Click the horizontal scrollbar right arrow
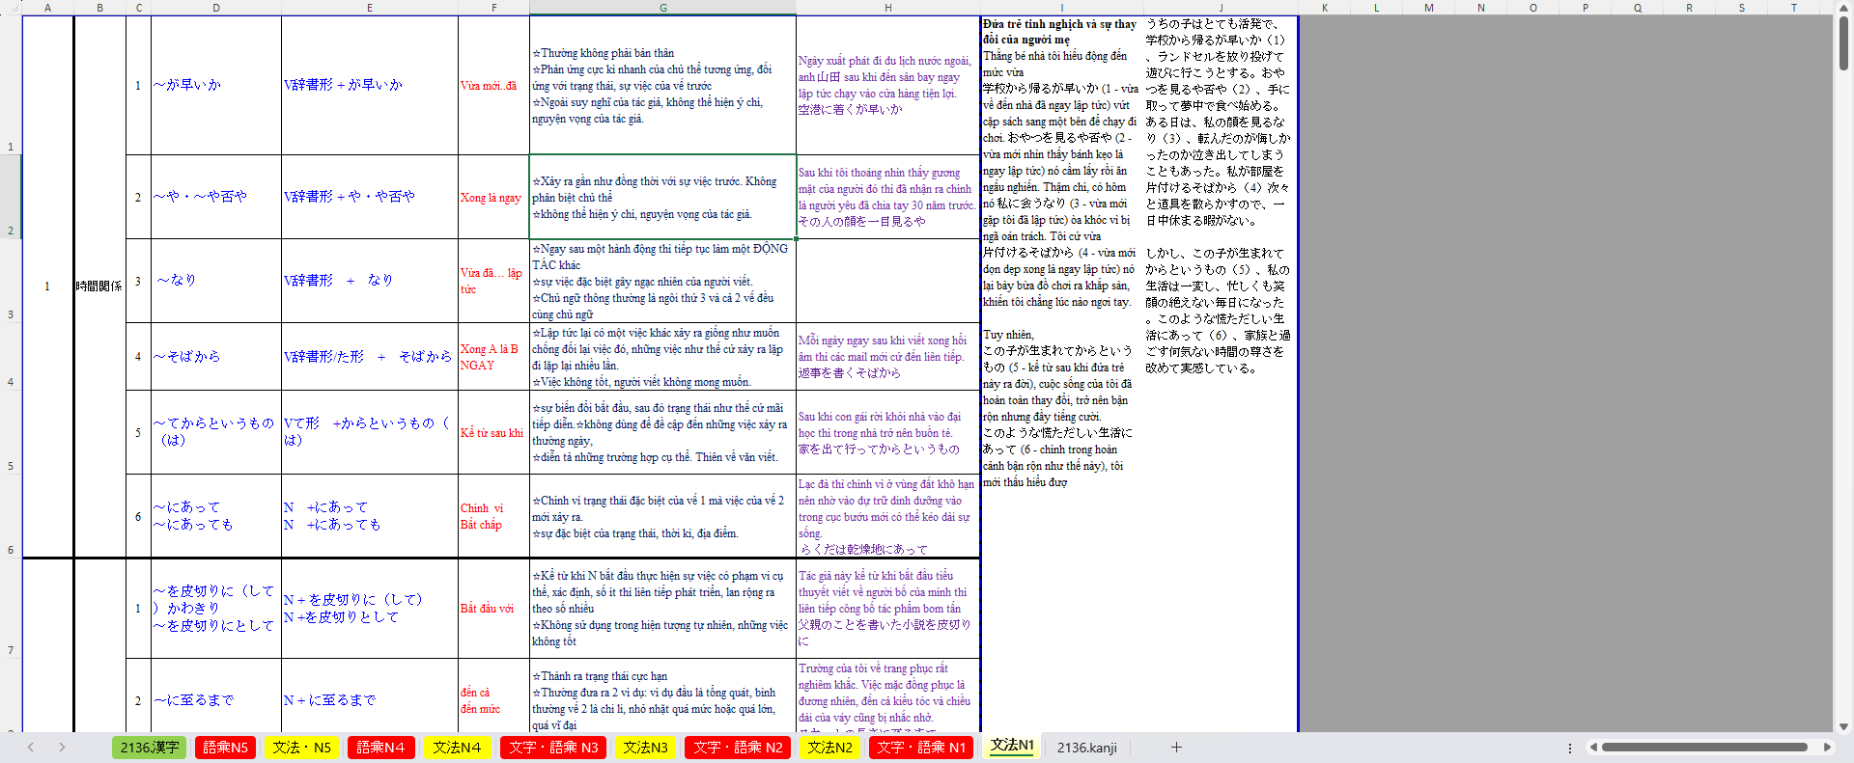The image size is (1854, 763). pyautogui.click(x=1827, y=748)
